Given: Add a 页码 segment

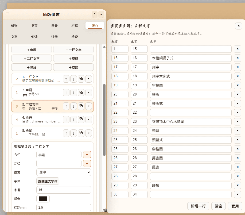Looking at the screenshot, I should point(73,59).
